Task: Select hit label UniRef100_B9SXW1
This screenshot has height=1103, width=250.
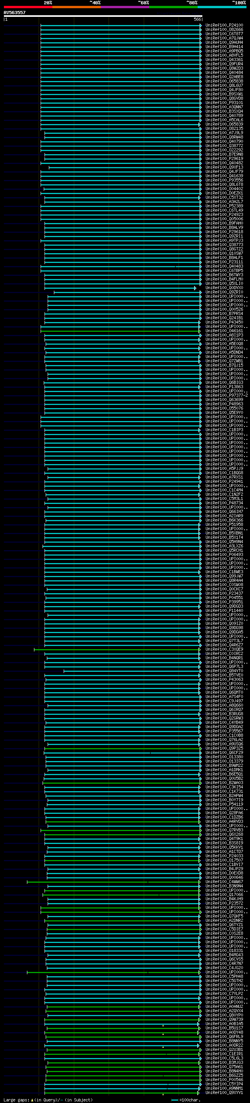Action: point(224,94)
